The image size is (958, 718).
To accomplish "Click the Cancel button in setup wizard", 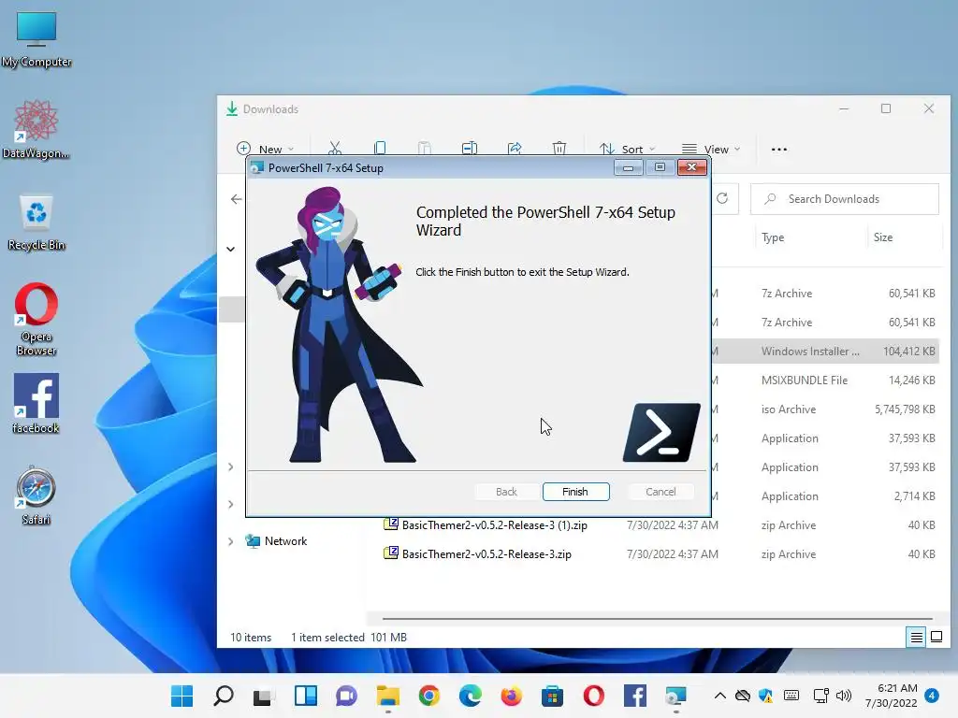I will (660, 492).
